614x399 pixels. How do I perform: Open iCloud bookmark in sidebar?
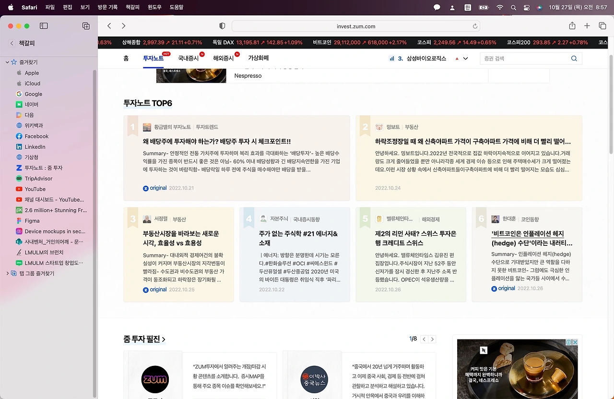(33, 84)
